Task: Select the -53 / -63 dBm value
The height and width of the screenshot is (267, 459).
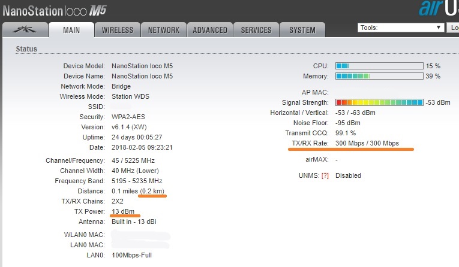Action: click(355, 113)
